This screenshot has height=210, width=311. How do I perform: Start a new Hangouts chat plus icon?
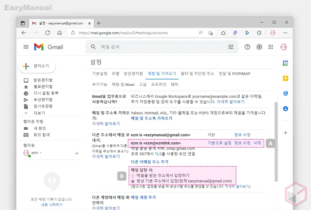coord(77,153)
